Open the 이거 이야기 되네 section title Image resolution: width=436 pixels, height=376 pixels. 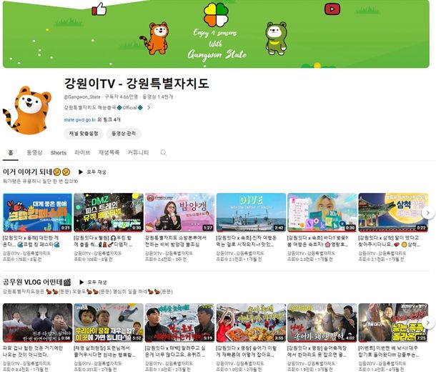[36, 172]
